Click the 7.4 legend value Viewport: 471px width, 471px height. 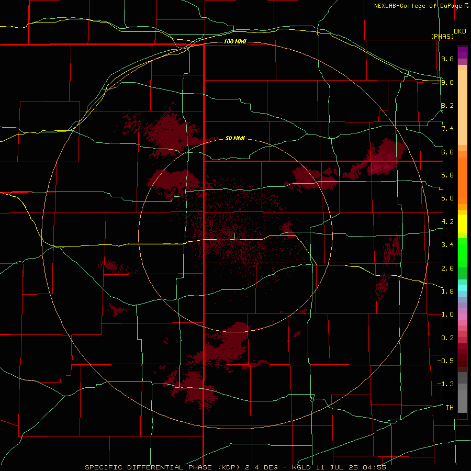(x=447, y=129)
